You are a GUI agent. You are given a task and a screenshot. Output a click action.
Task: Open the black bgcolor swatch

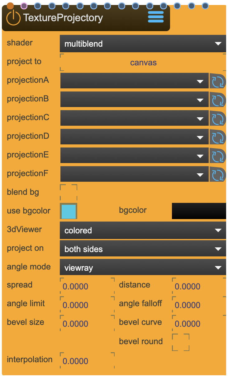pyautogui.click(x=198, y=211)
